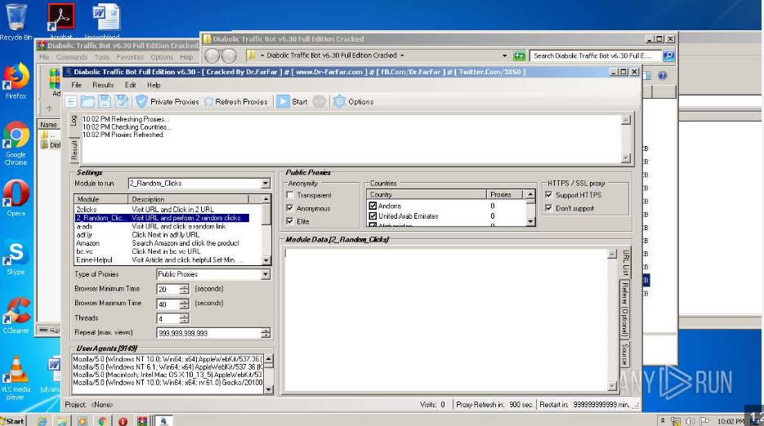The width and height of the screenshot is (764, 426).
Task: Click the green refresh arrows in Explorer address bar
Action: 520,55
